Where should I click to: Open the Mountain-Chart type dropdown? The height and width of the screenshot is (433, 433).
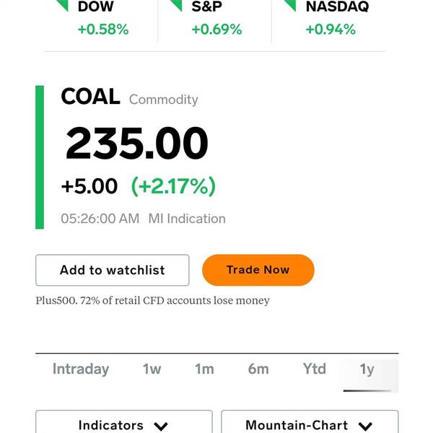pyautogui.click(x=310, y=422)
